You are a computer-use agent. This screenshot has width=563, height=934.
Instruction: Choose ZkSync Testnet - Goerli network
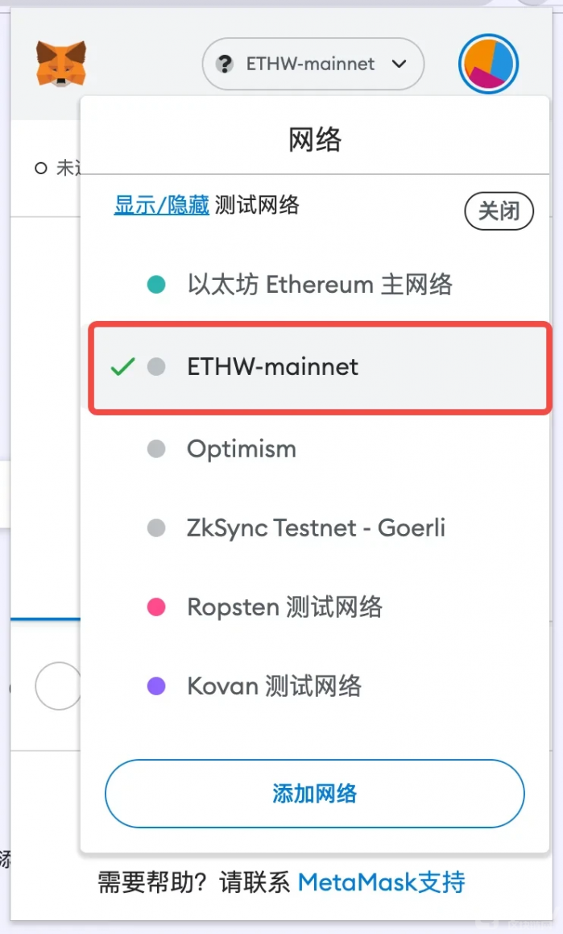click(x=316, y=528)
